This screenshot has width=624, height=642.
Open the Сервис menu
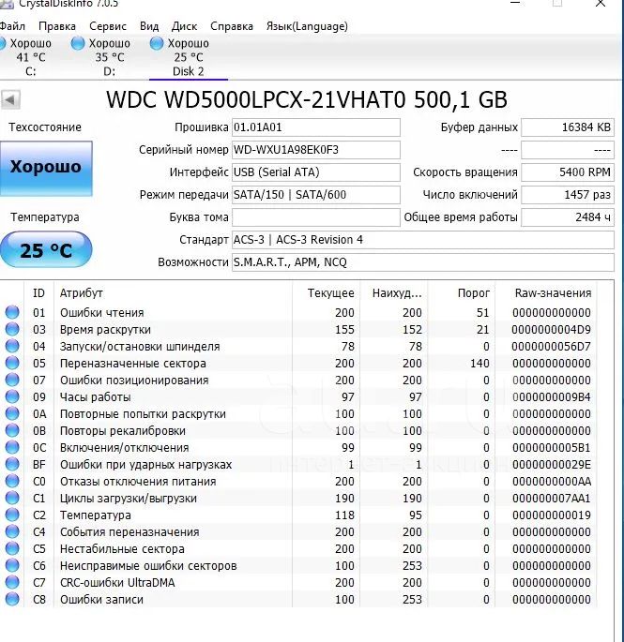(108, 26)
